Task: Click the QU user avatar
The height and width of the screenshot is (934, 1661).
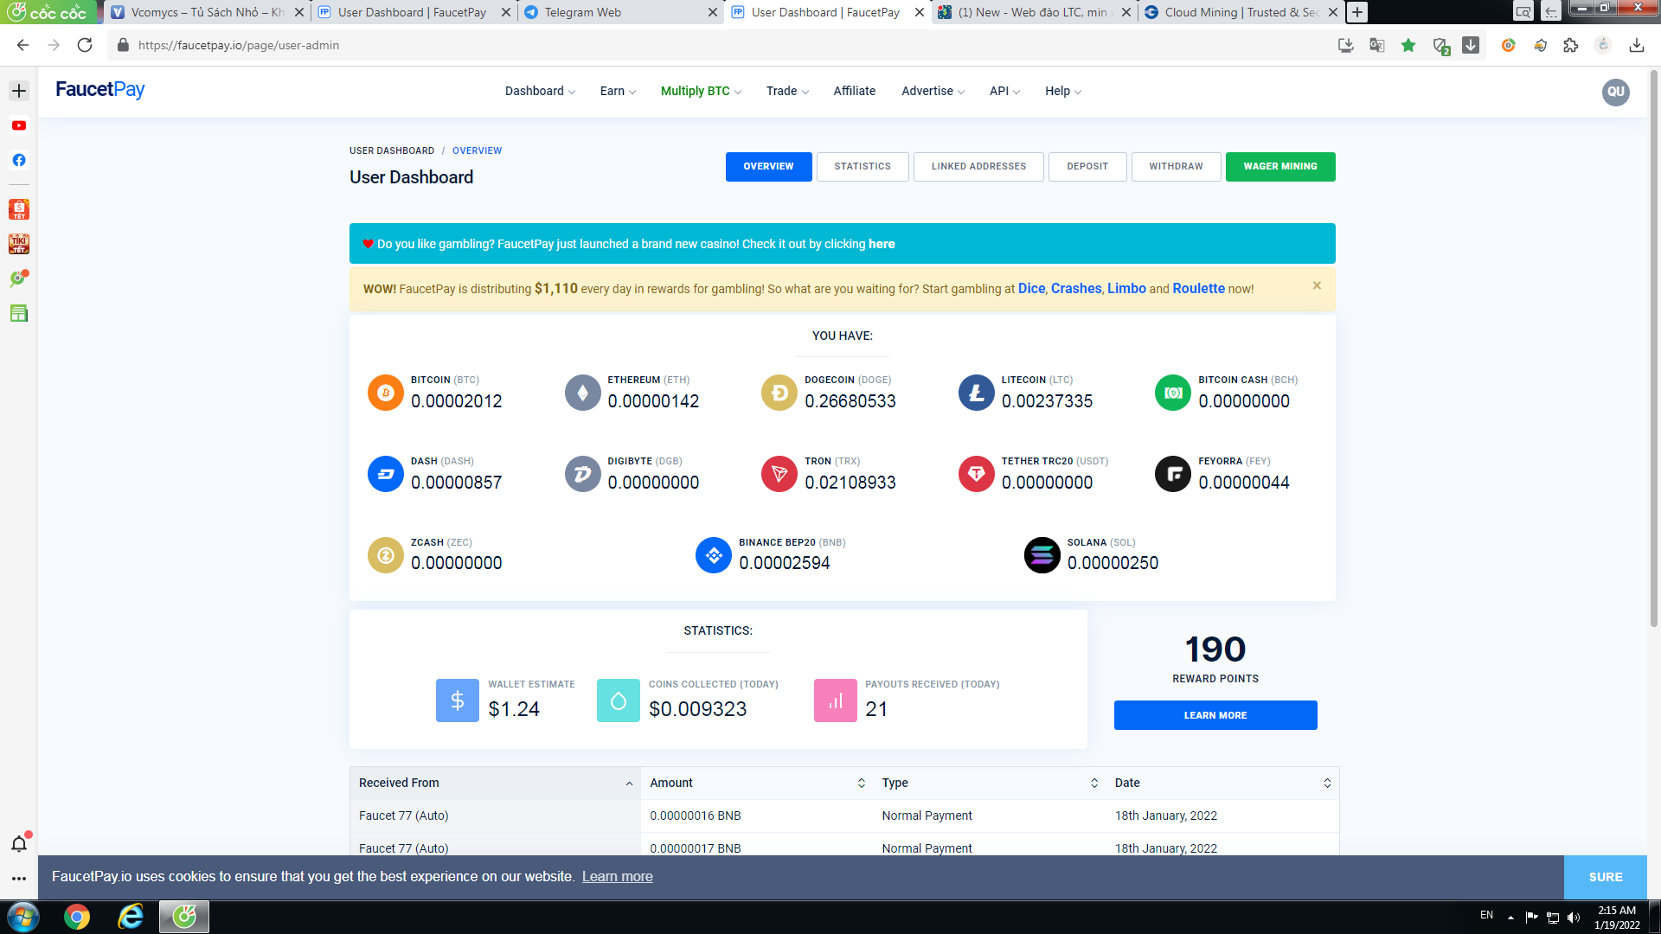Action: [1615, 92]
